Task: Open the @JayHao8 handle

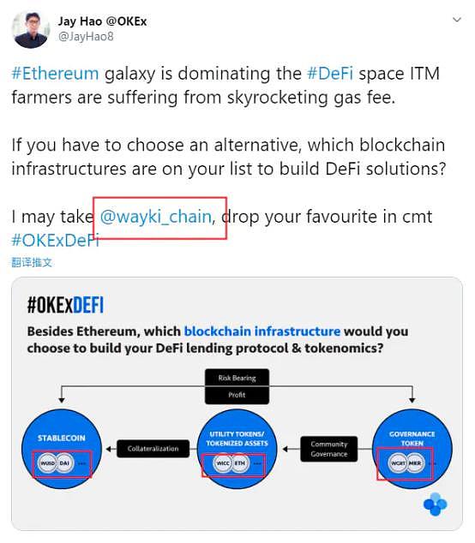Action: point(86,37)
